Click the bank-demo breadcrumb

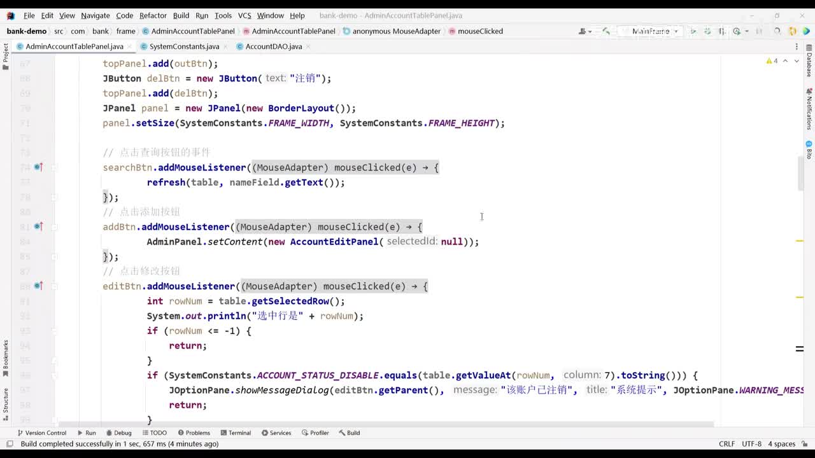click(27, 31)
